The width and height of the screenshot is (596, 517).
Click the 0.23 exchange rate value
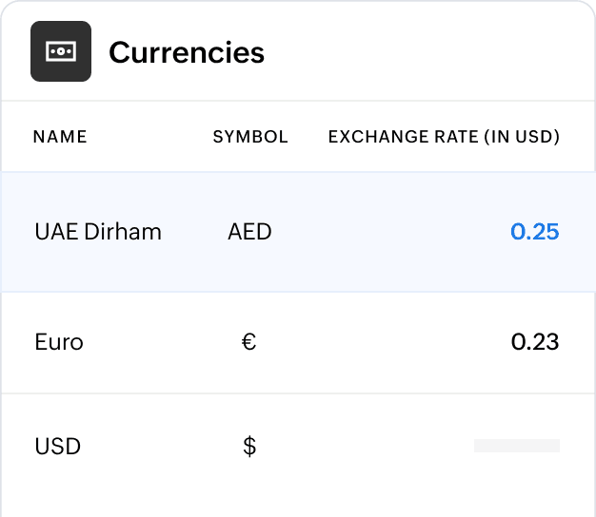point(534,342)
